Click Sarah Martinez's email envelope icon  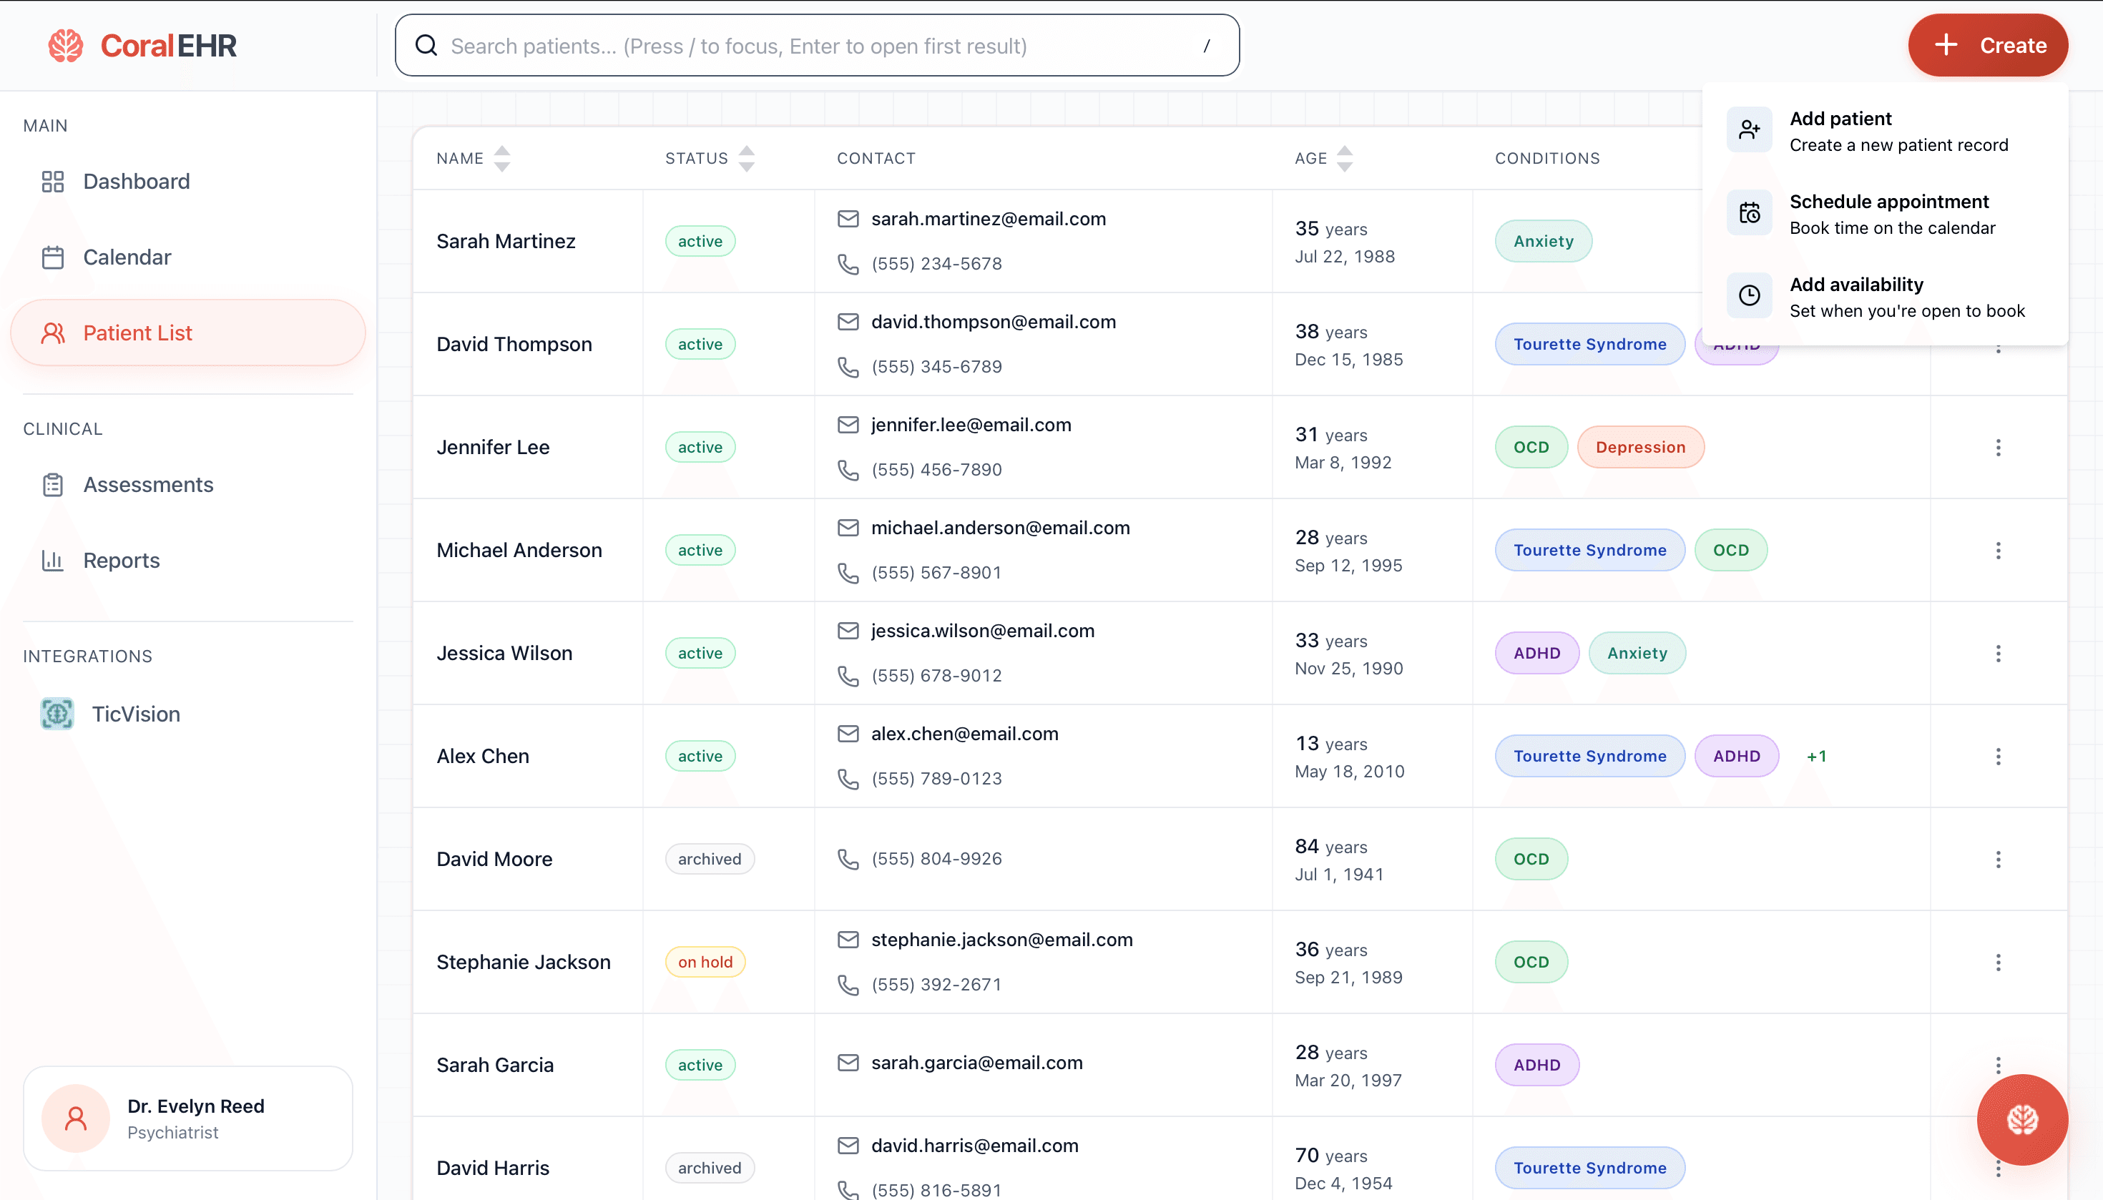pos(848,218)
